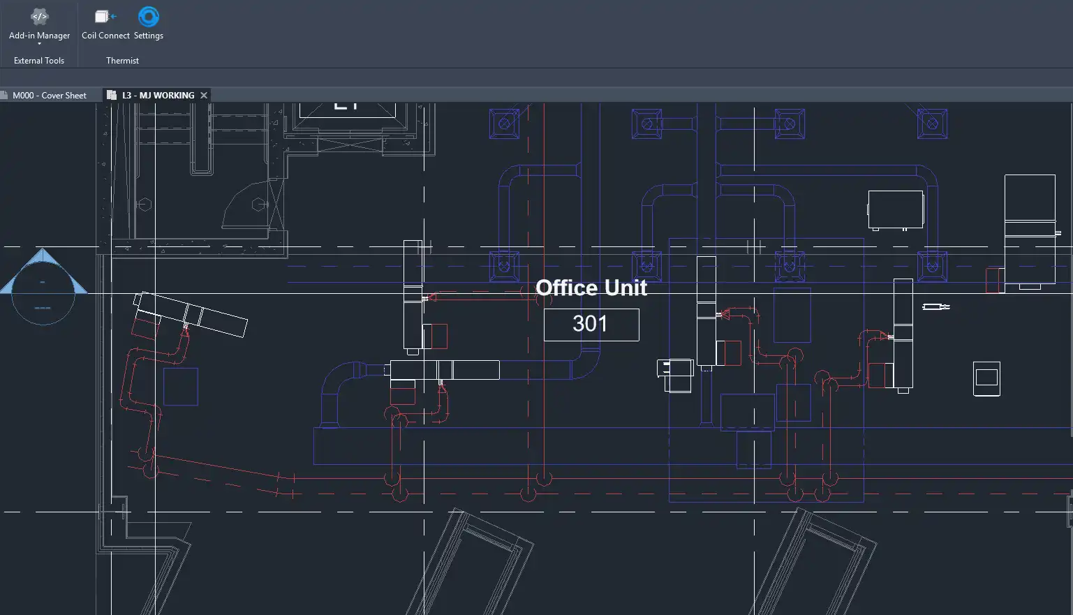
Task: Select the leftmost hexagon tag in stairwell
Action: (x=145, y=205)
